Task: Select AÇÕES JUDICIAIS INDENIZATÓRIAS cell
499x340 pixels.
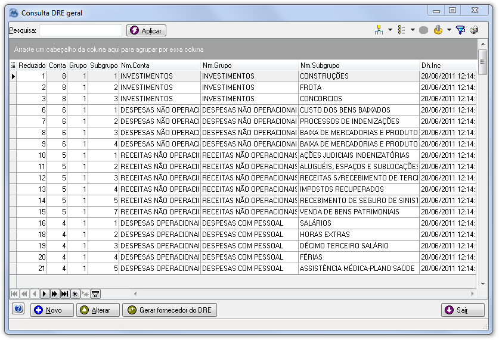Action: coord(359,155)
